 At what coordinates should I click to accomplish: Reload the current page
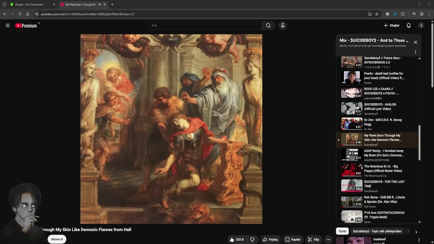(x=20, y=14)
